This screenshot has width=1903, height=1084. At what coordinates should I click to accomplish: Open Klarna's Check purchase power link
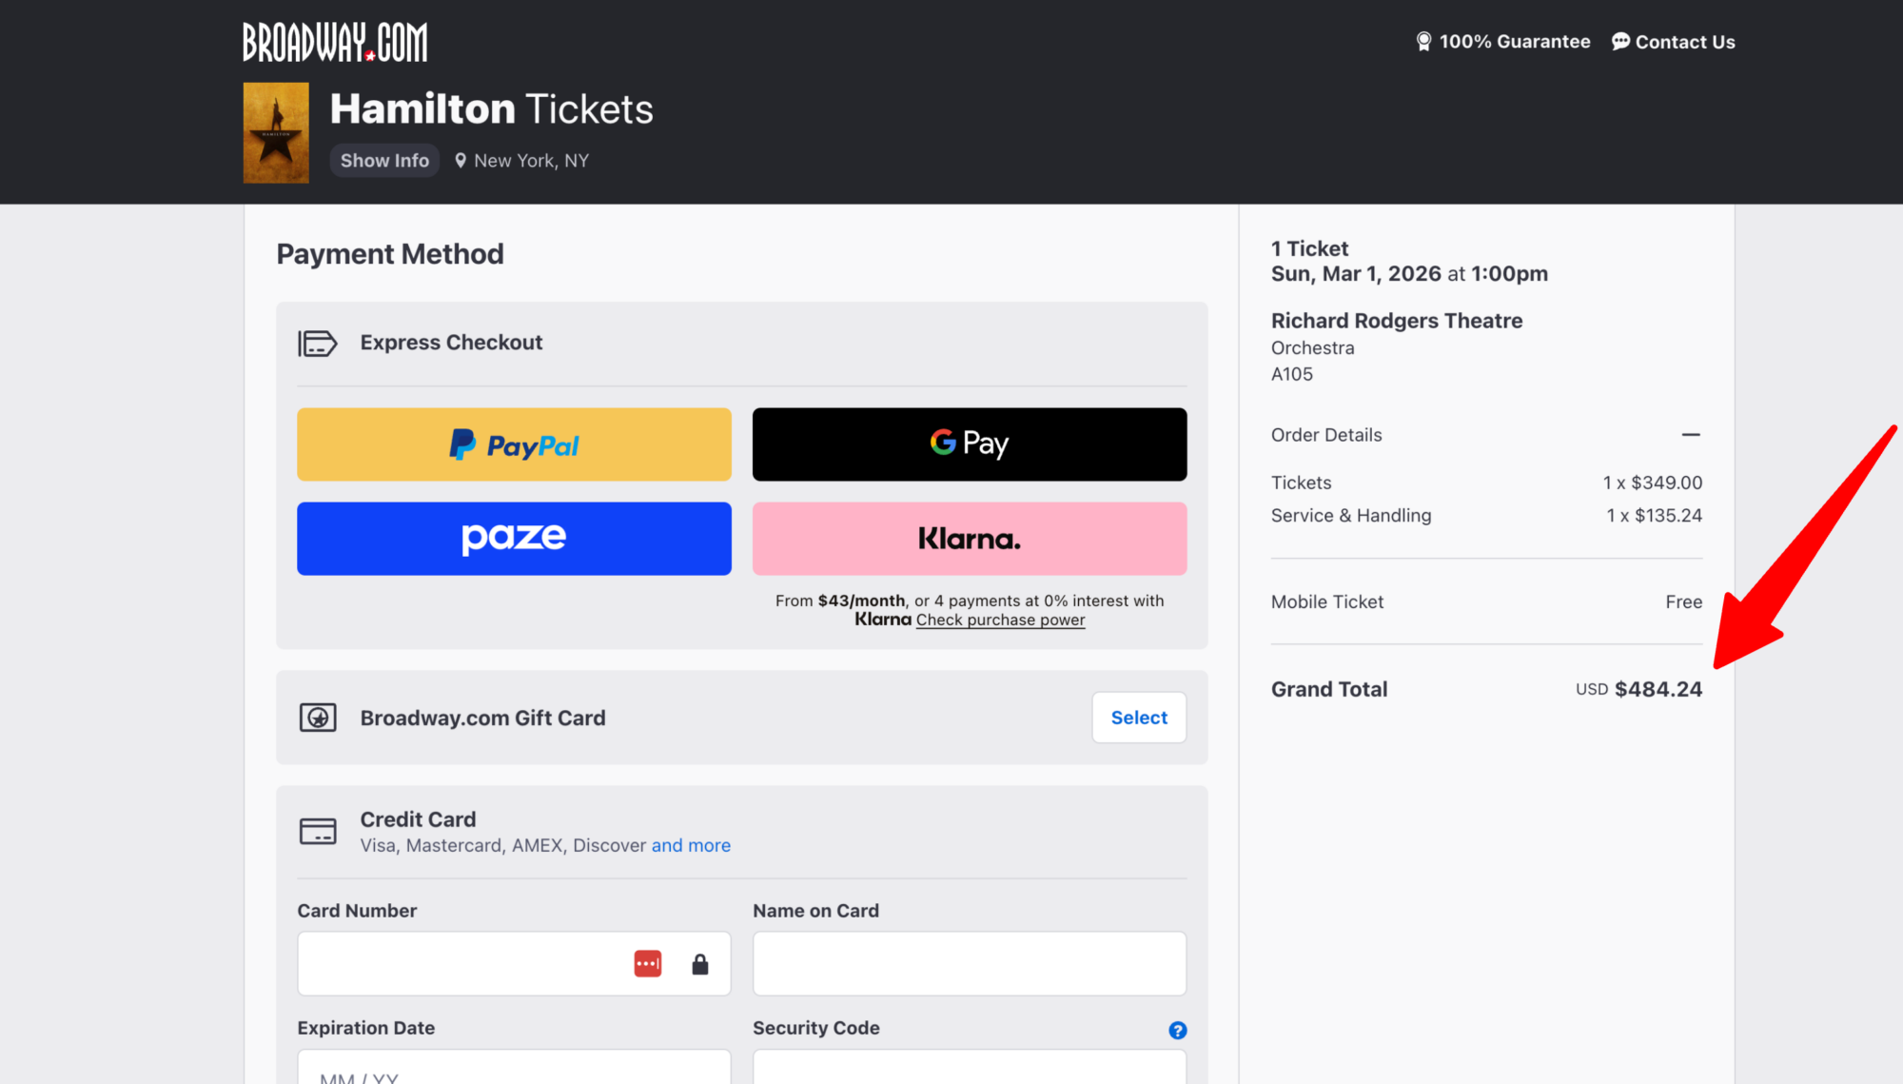click(x=1000, y=620)
